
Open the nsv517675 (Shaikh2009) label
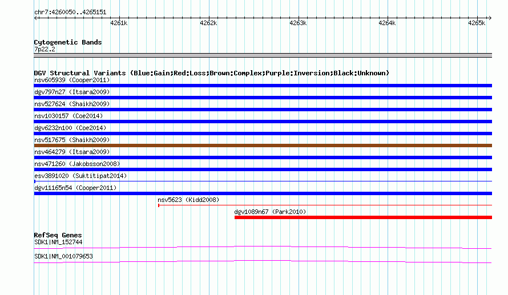(x=72, y=140)
